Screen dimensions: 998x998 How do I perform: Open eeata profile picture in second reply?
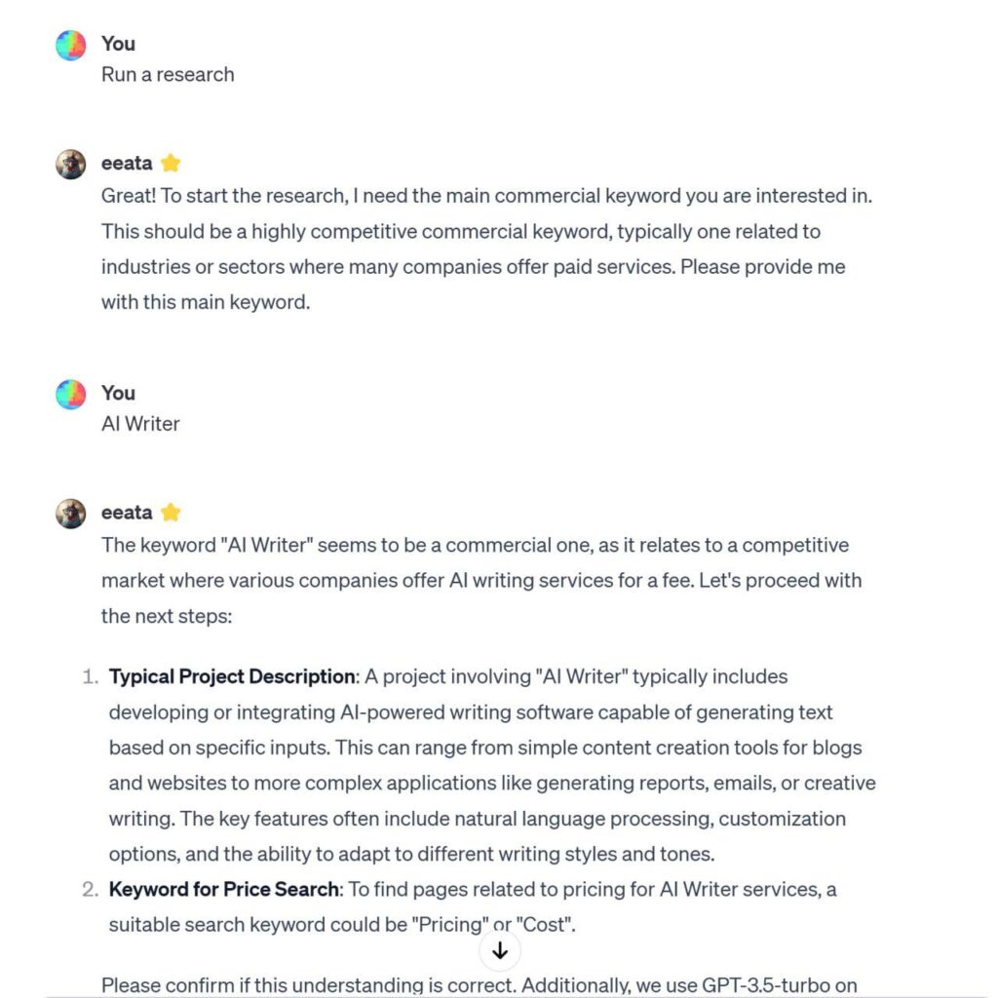[x=71, y=514]
